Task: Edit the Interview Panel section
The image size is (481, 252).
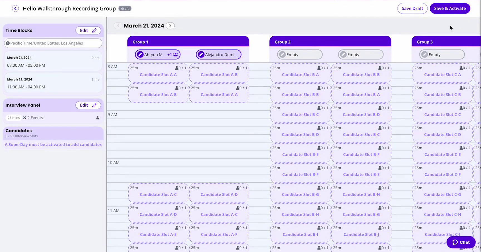Action: coord(88,105)
